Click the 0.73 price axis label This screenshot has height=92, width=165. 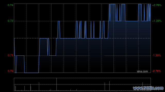coord(10,21)
